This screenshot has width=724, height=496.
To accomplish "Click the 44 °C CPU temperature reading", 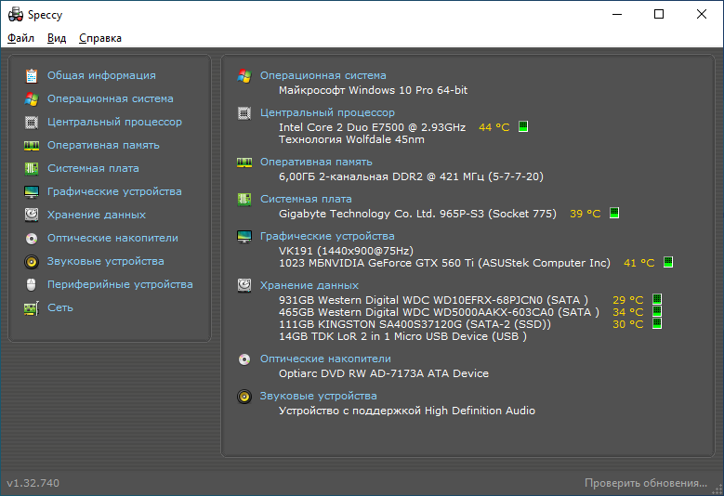I will pyautogui.click(x=494, y=127).
